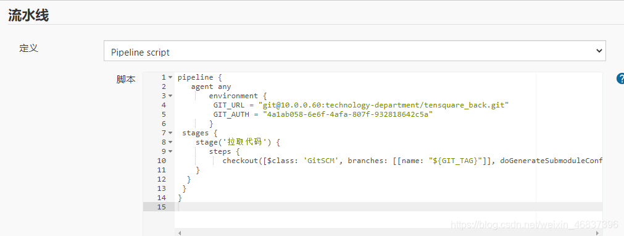Image resolution: width=624 pixels, height=236 pixels.
Task: Click the 'stages {' text
Action: pos(200,133)
